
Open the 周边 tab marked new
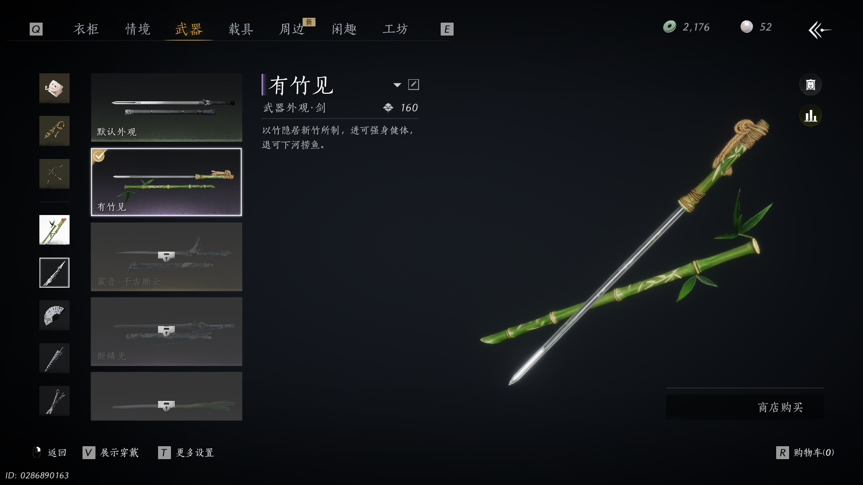tap(292, 29)
